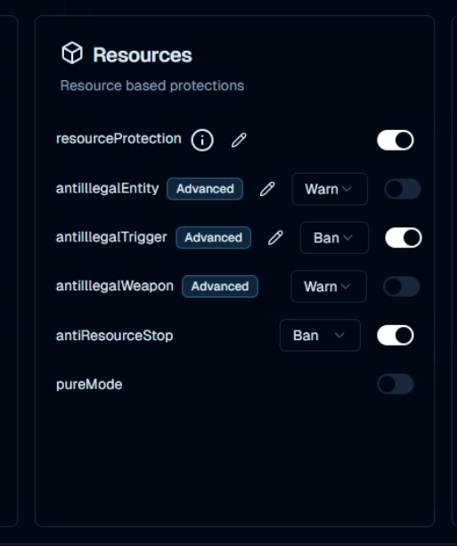Enable the antiIllegalEntity toggle
The width and height of the screenshot is (457, 546).
click(403, 189)
